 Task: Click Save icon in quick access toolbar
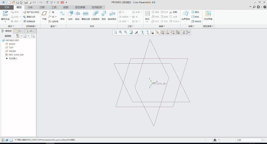(x=26, y=2)
